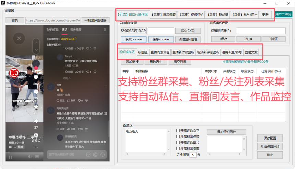Click the ←视频评论链接 button
Screen dimensions: 295x169
pos(96,20)
